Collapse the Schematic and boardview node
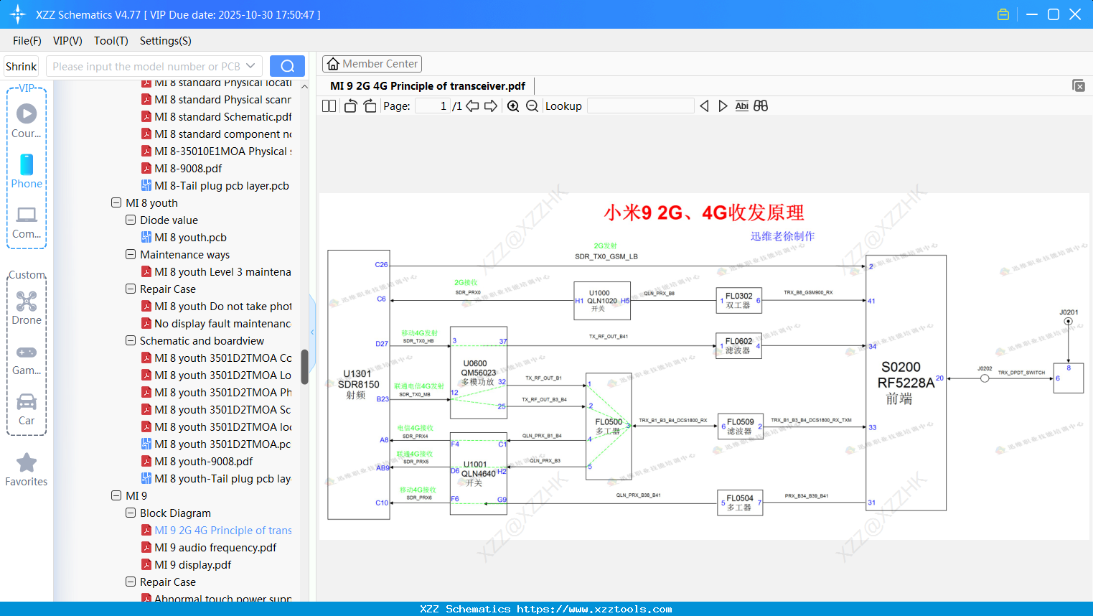1093x616 pixels. (130, 340)
